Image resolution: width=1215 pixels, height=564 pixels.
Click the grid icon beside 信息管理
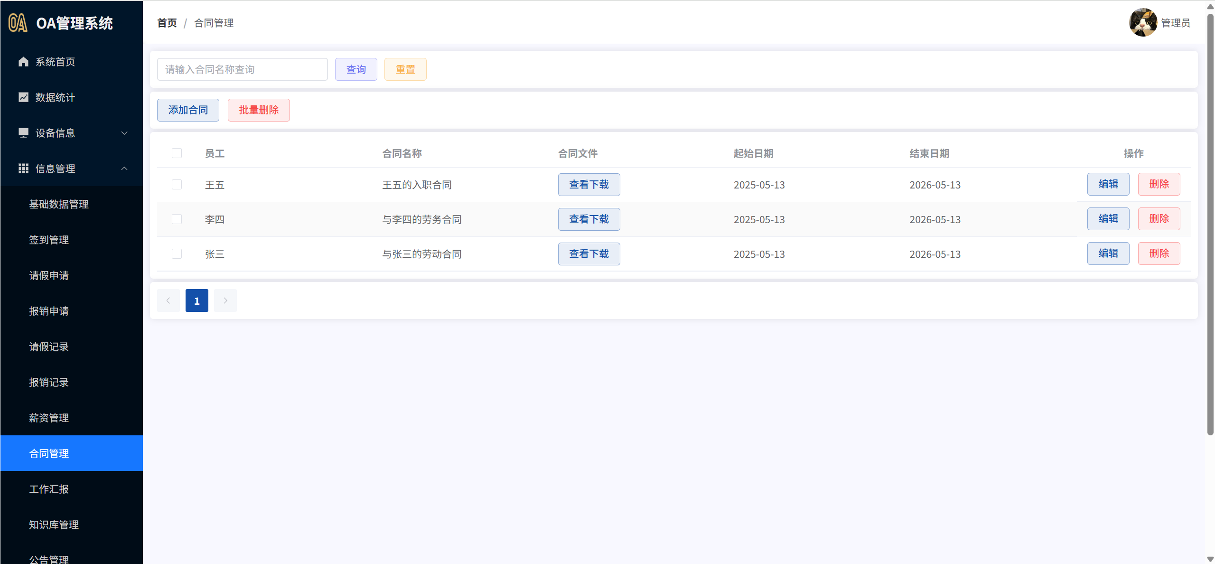[23, 169]
